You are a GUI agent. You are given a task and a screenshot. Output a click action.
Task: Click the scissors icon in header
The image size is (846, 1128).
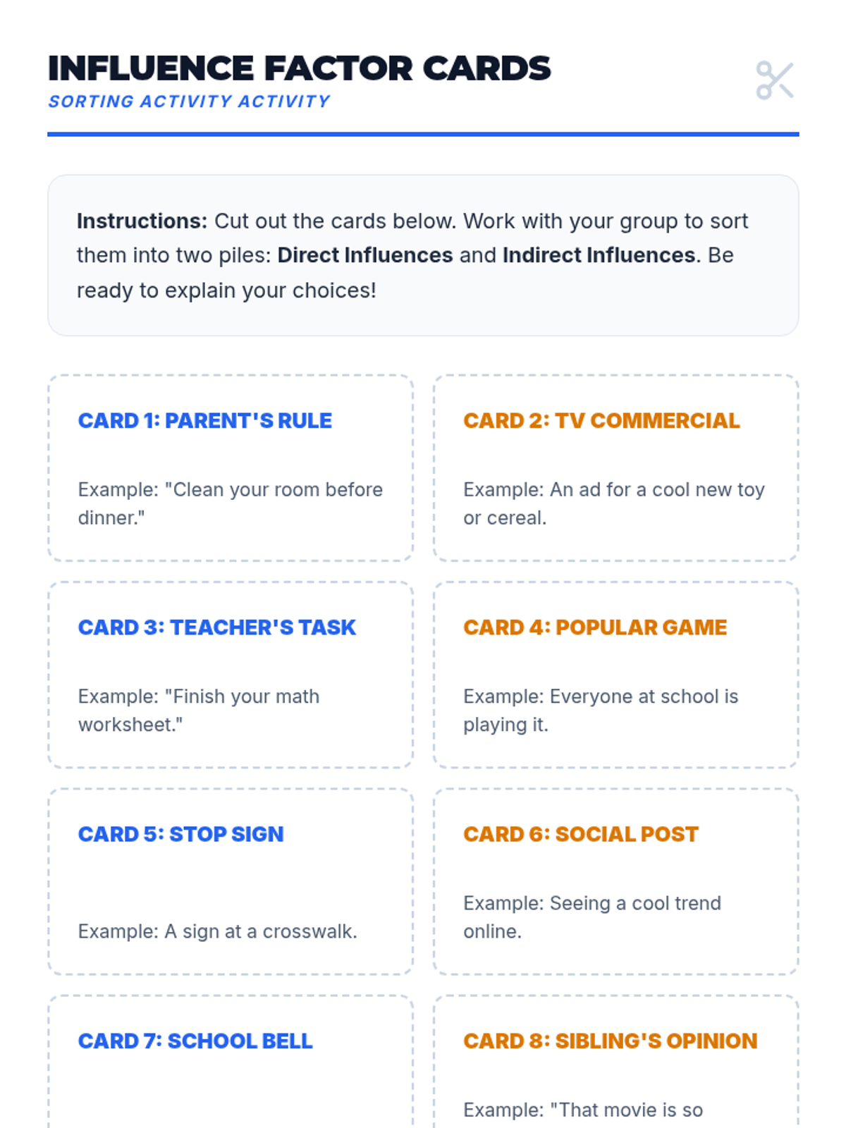pyautogui.click(x=774, y=80)
